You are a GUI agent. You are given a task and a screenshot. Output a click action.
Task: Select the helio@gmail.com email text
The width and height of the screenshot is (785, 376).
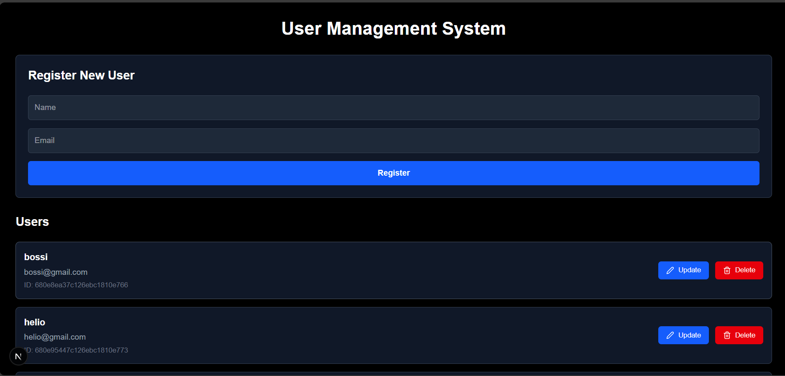coord(55,337)
